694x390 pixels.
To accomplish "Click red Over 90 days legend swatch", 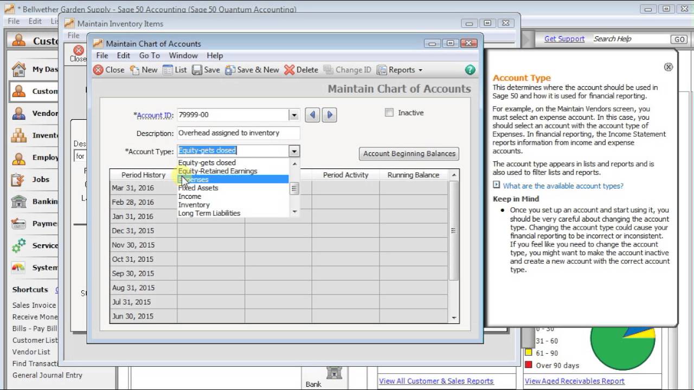I will tap(529, 365).
